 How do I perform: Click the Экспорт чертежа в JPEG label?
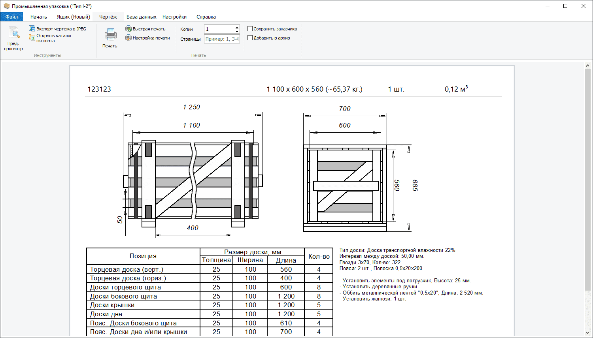tap(61, 29)
